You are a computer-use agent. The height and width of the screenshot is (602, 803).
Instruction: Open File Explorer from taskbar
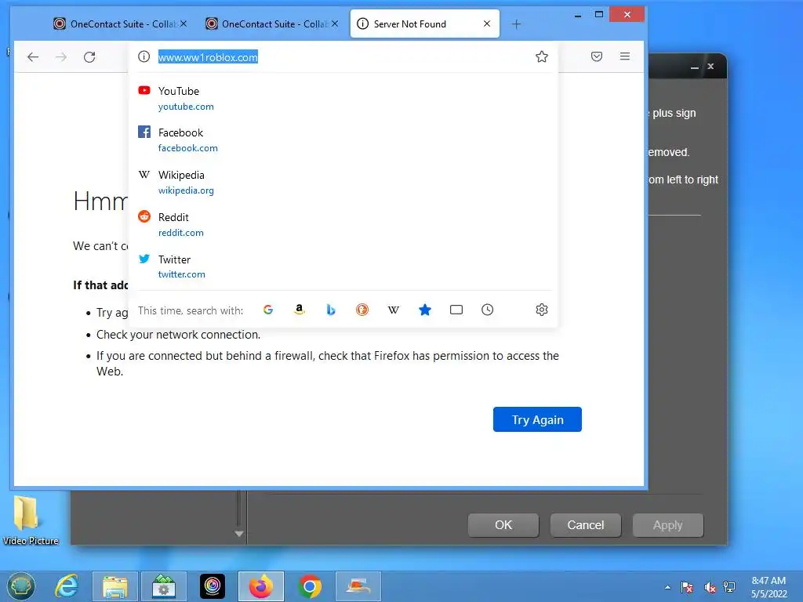click(114, 586)
